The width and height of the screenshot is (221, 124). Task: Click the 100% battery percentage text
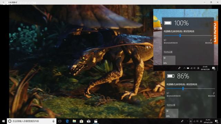(x=181, y=23)
